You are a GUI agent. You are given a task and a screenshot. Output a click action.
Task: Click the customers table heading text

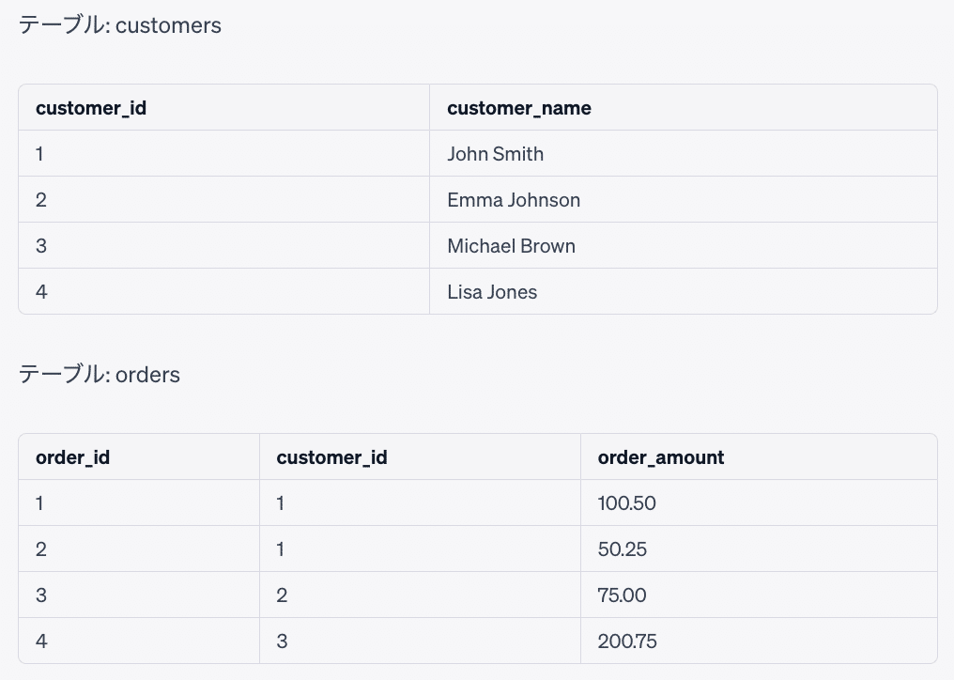coord(120,25)
